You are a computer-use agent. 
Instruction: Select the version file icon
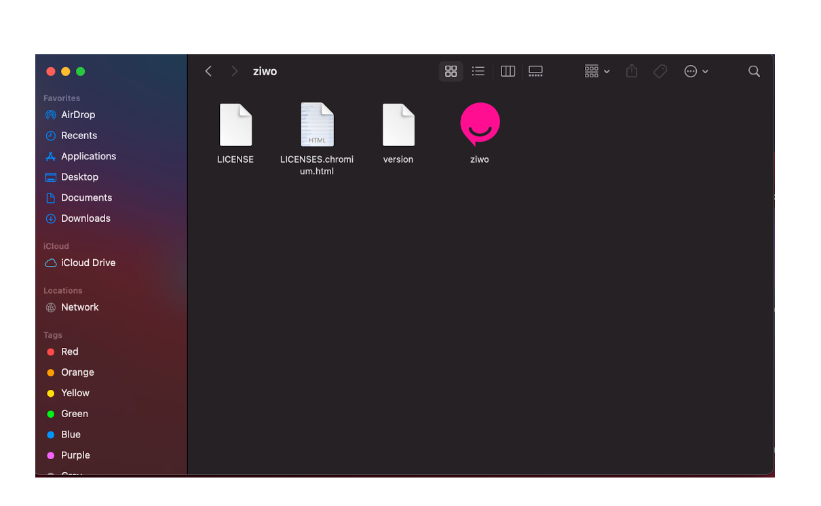pyautogui.click(x=398, y=125)
